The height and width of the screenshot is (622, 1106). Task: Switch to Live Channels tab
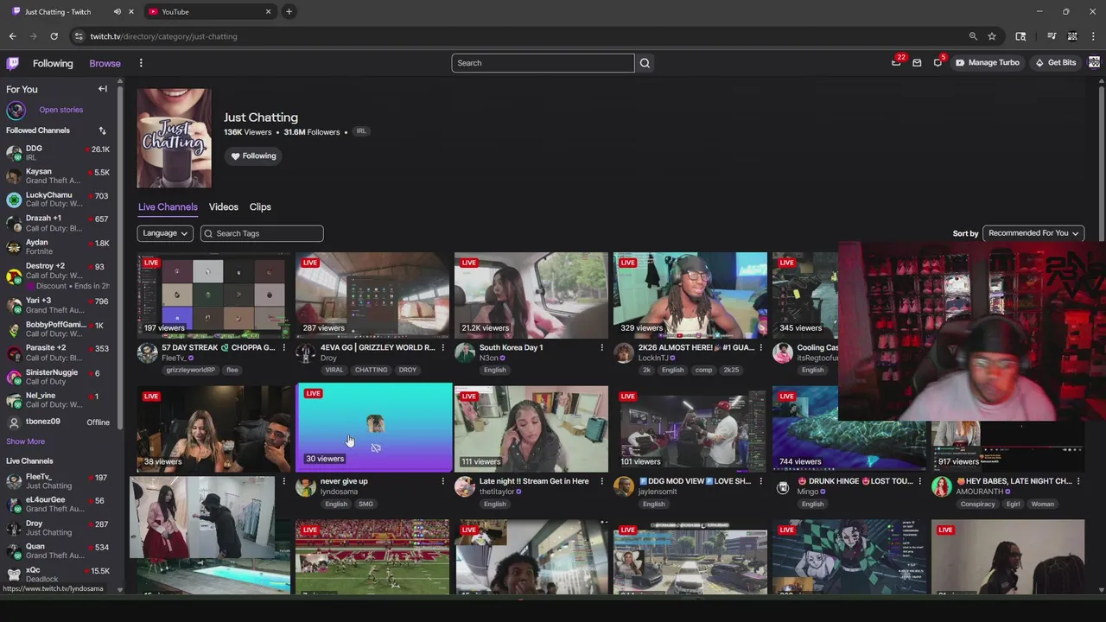click(168, 207)
